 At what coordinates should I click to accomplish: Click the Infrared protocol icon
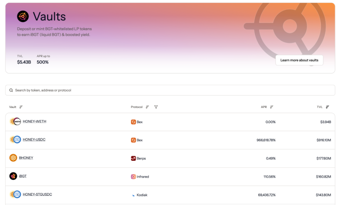(x=133, y=177)
